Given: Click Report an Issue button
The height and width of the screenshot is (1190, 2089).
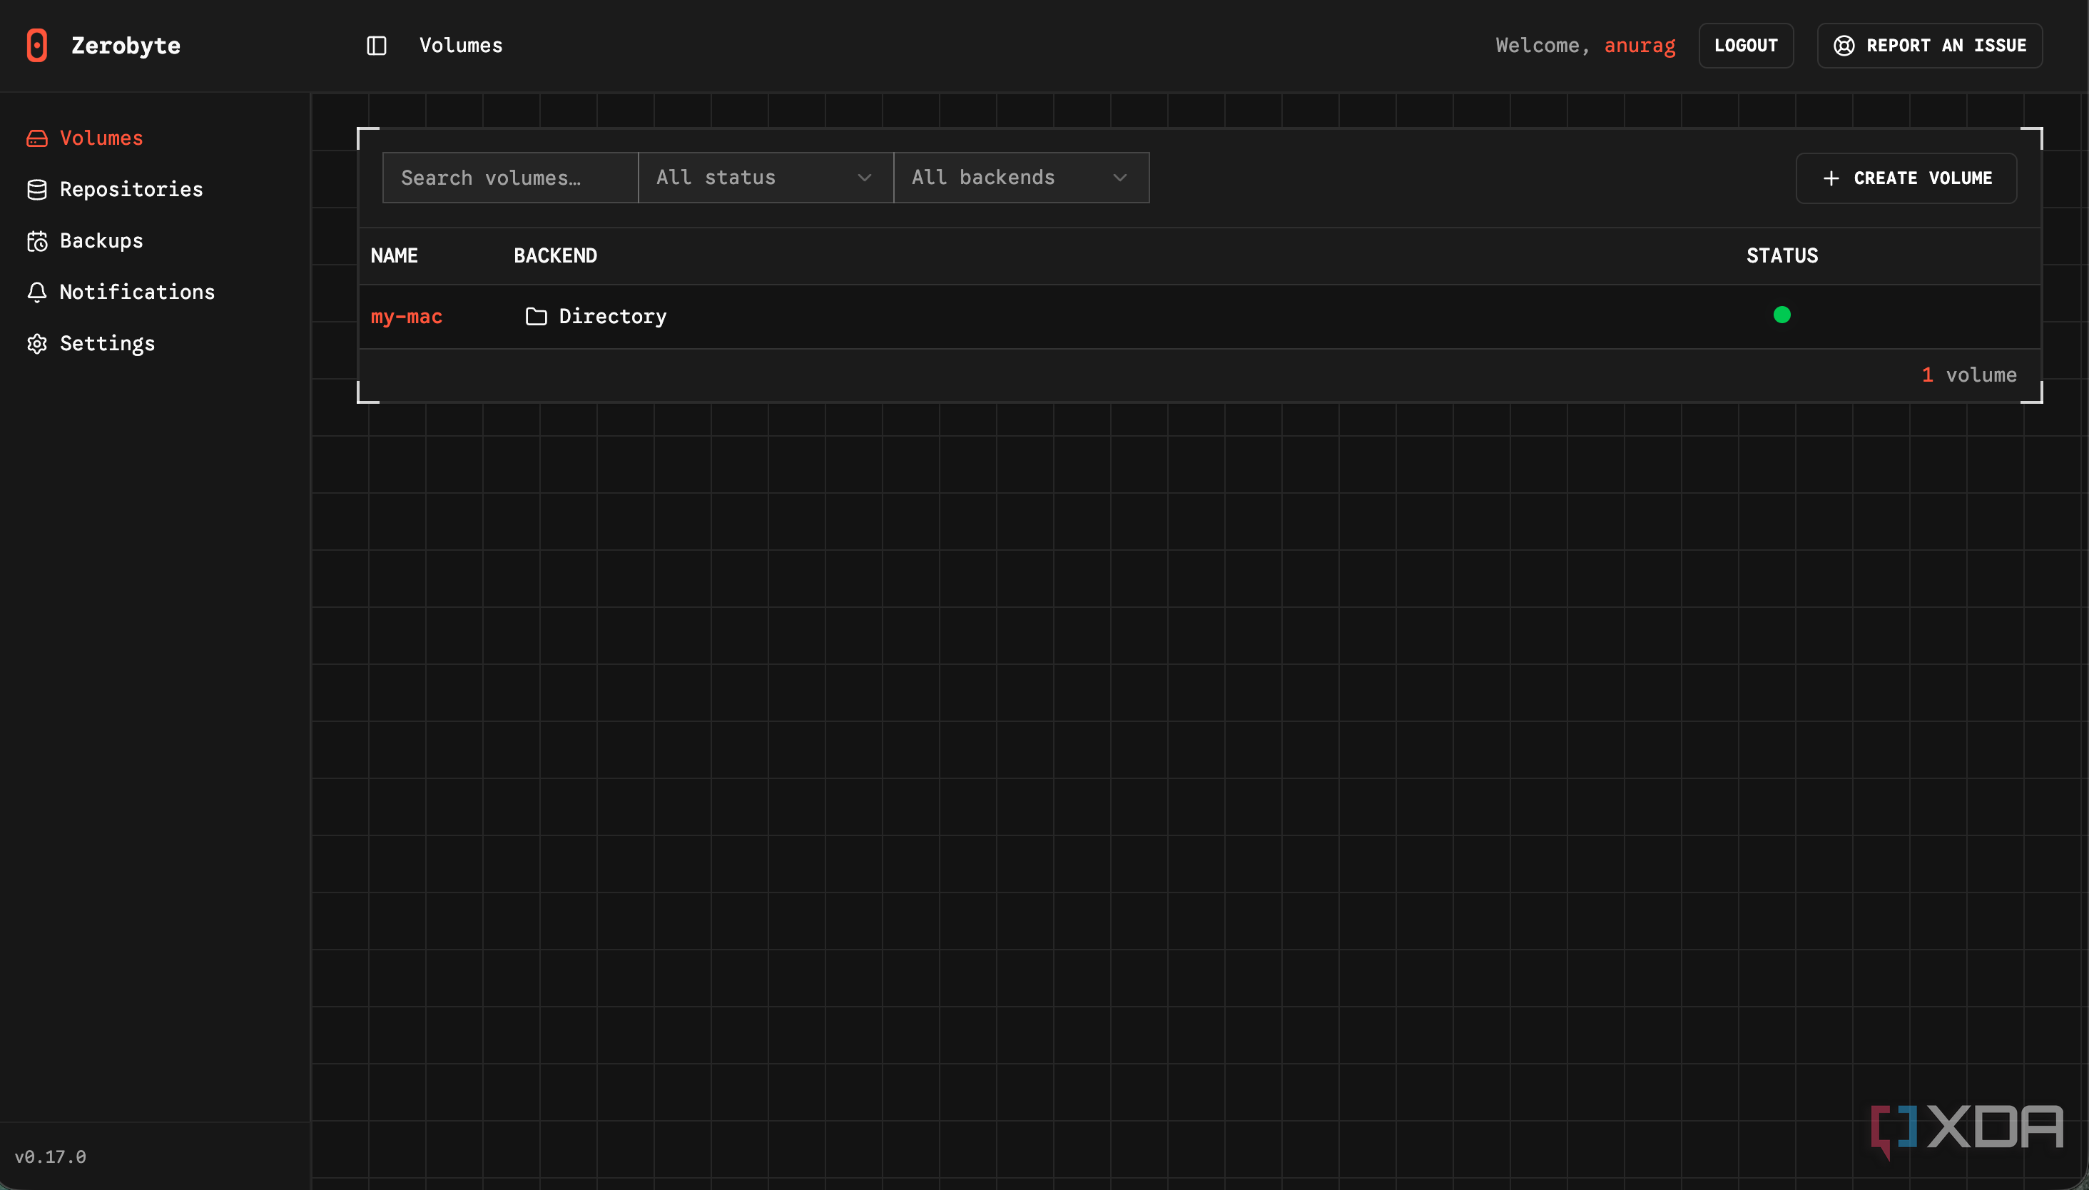Looking at the screenshot, I should 1930,46.
